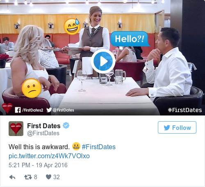Viewport: 205px width, 187px height.
Task: Click the @FirstDates handle under the name
Action: coord(43,133)
